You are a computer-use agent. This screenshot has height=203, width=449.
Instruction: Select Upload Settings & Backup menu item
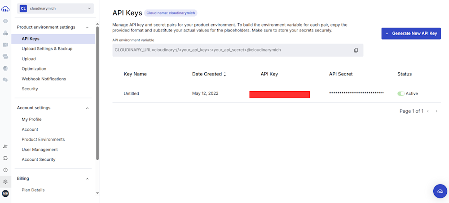pyautogui.click(x=47, y=49)
